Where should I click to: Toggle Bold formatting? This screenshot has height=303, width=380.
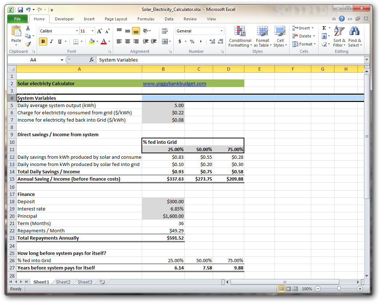[43, 42]
